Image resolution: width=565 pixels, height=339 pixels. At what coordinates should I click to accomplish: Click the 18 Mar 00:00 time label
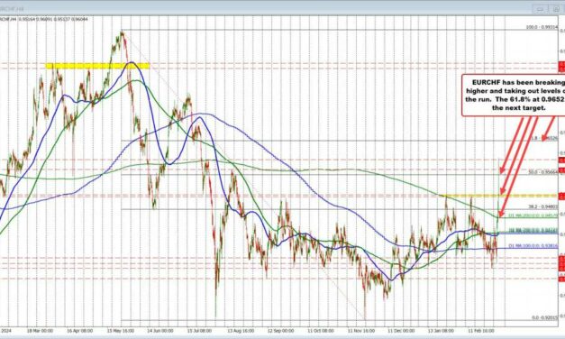pos(40,330)
